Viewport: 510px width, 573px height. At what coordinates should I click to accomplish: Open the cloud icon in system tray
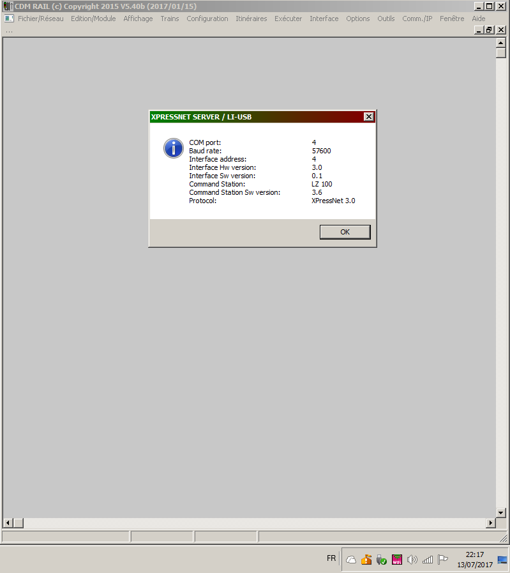coord(351,560)
